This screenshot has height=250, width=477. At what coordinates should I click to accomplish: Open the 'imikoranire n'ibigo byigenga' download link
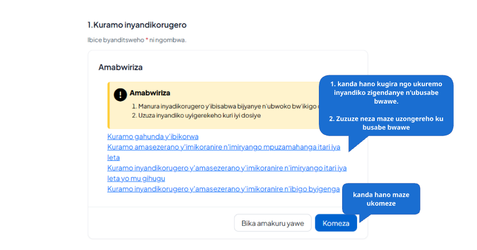(x=223, y=189)
